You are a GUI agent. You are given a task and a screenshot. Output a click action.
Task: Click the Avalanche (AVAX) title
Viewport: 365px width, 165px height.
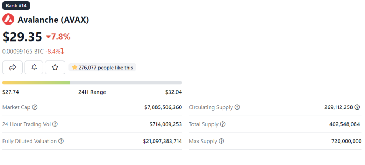click(x=53, y=20)
